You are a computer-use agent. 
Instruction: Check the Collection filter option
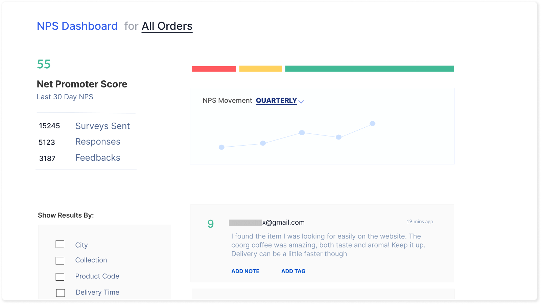pyautogui.click(x=60, y=260)
